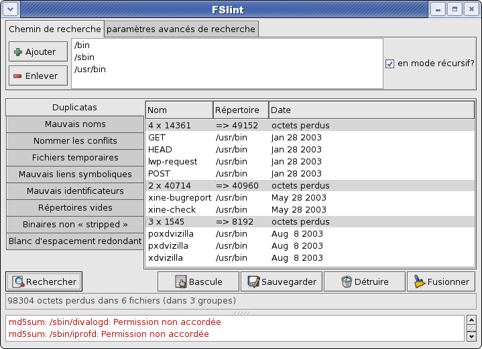
Task: Click the Fusionner button
Action: [441, 281]
